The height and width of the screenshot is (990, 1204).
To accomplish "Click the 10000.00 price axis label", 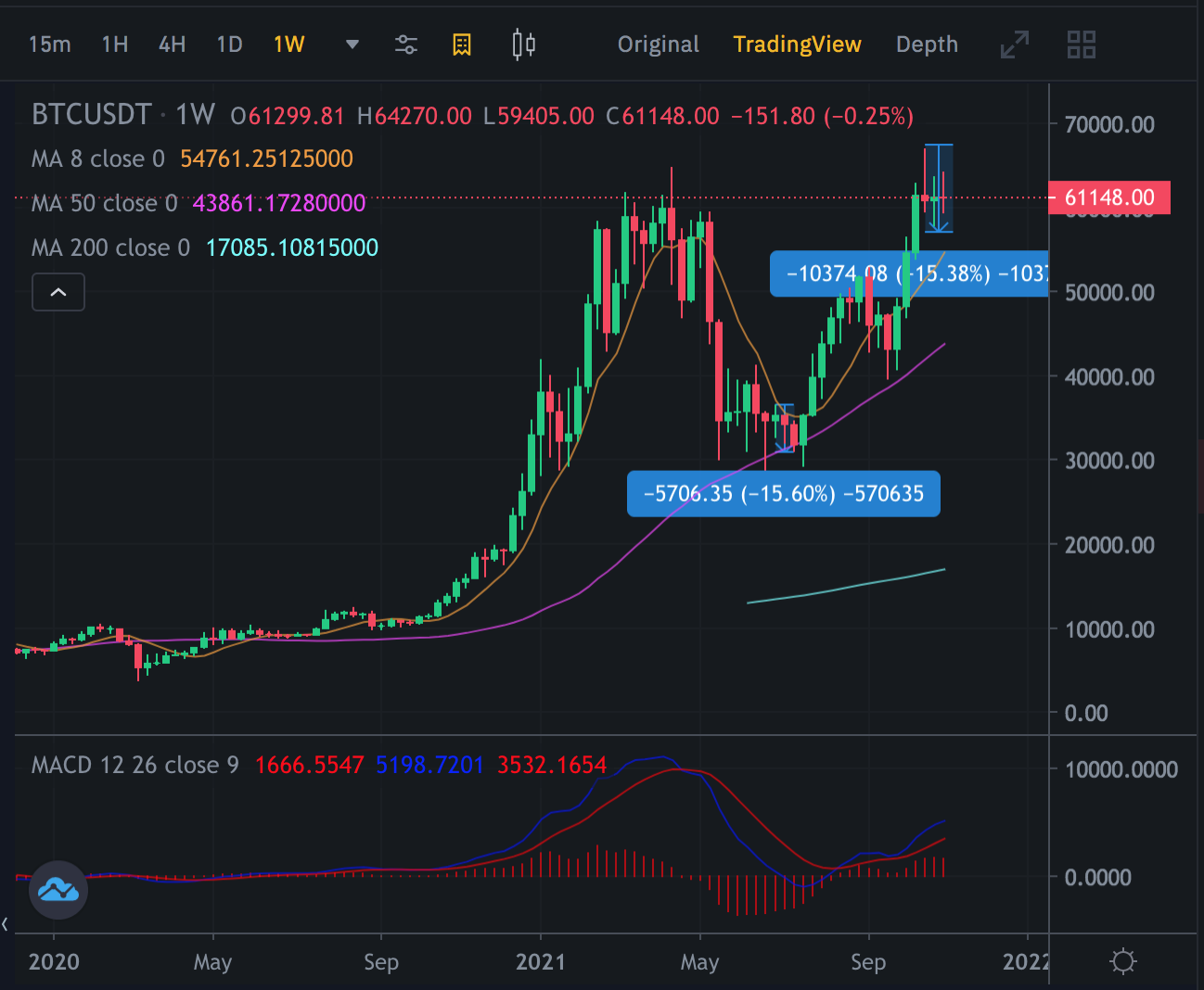I will (1109, 629).
